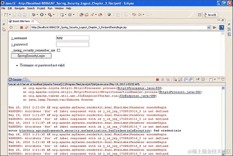
Task: Click the SpringSecurityLogin button
Action: click(x=31, y=56)
